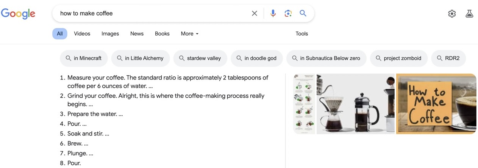Open Google settings gear
Viewport: 478px width, 168px height.
[452, 14]
